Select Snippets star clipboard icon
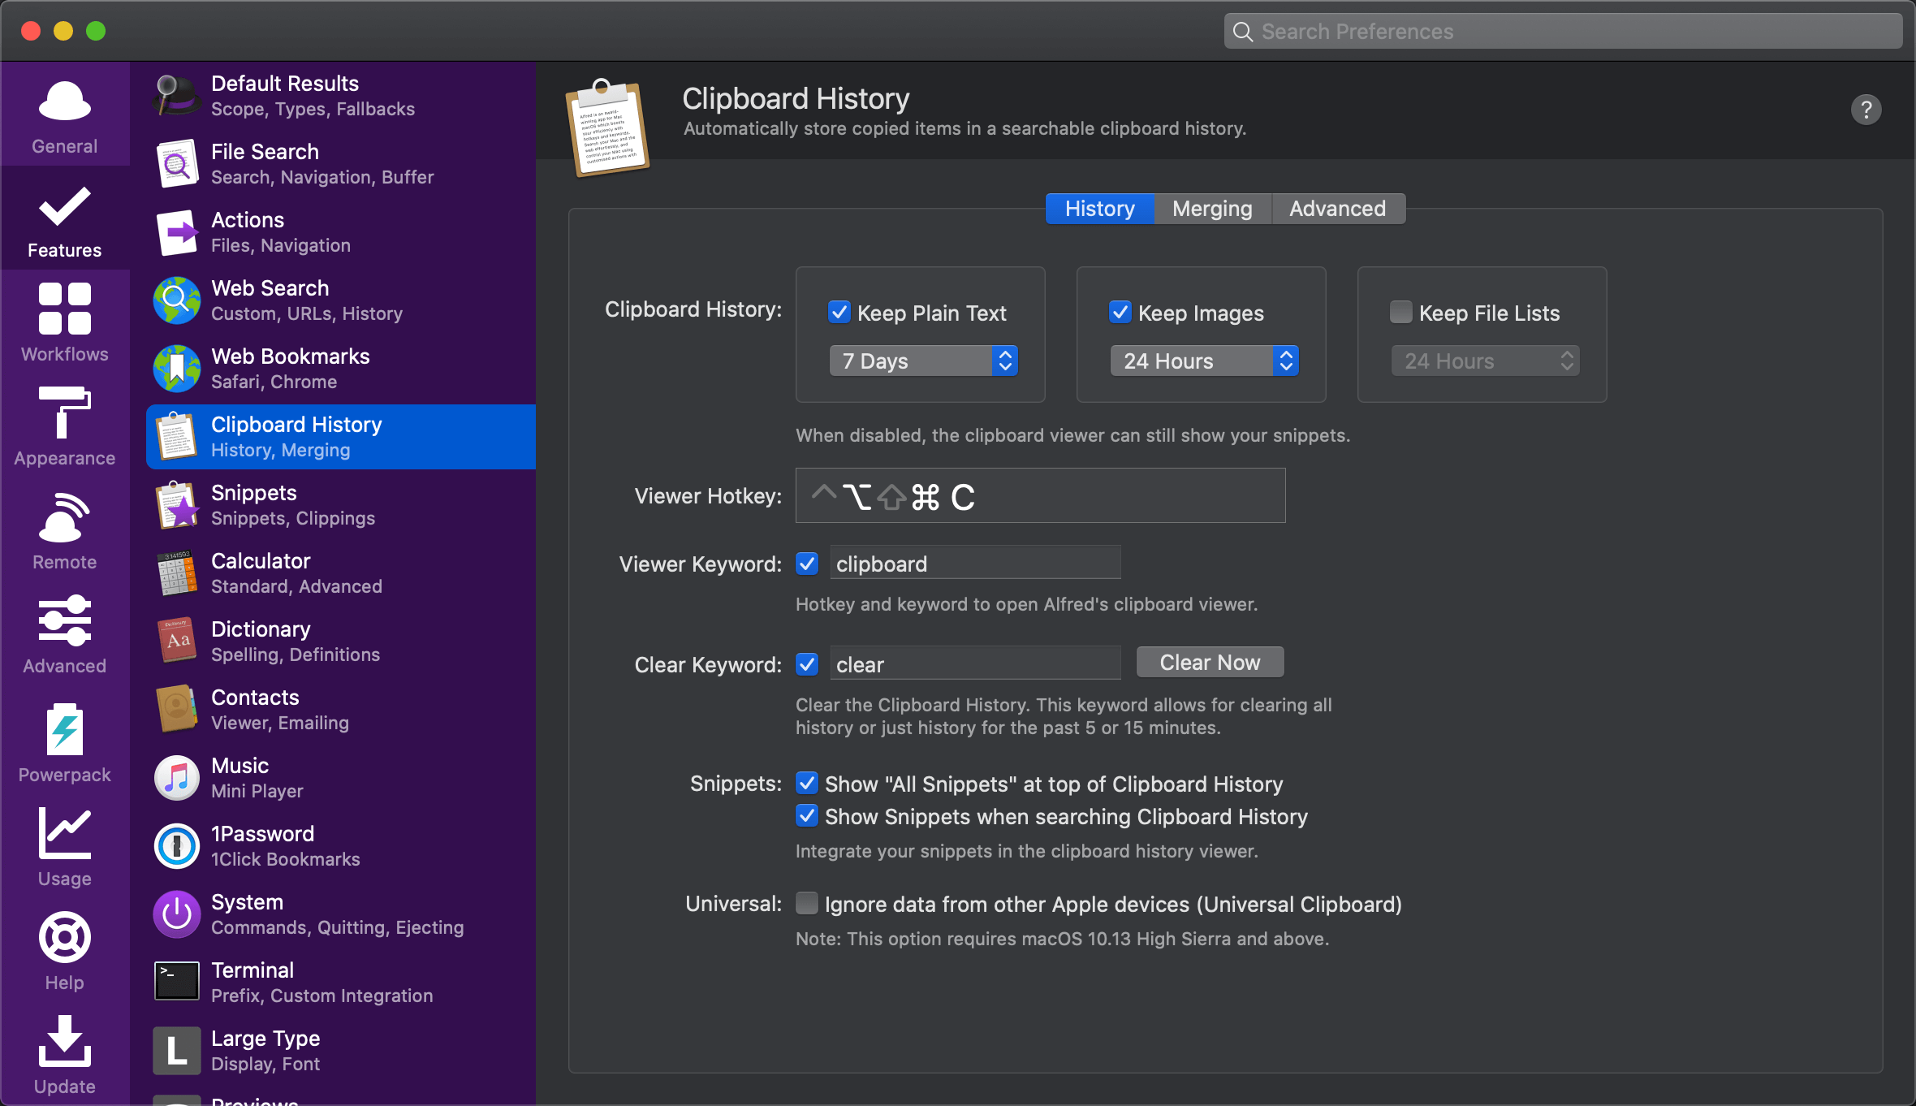The height and width of the screenshot is (1106, 1916). click(x=176, y=505)
